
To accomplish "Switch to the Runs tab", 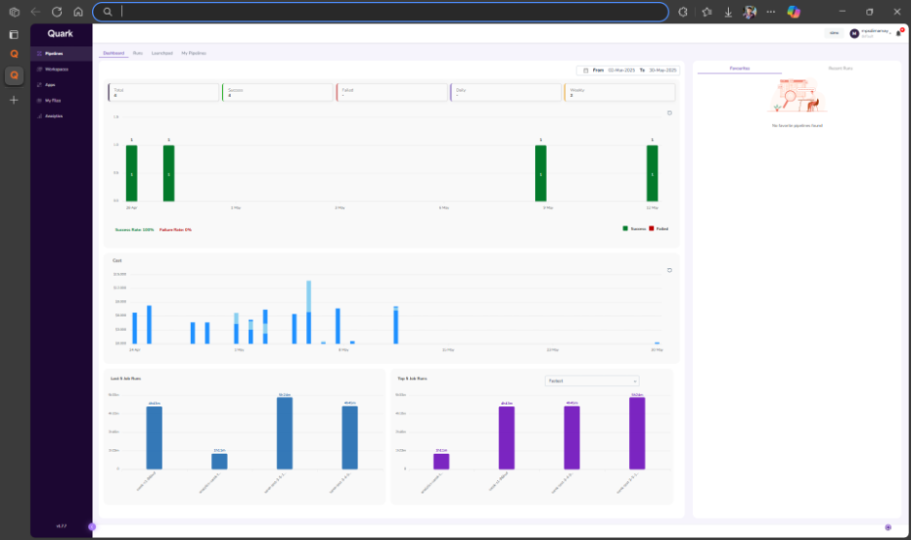I will point(139,53).
